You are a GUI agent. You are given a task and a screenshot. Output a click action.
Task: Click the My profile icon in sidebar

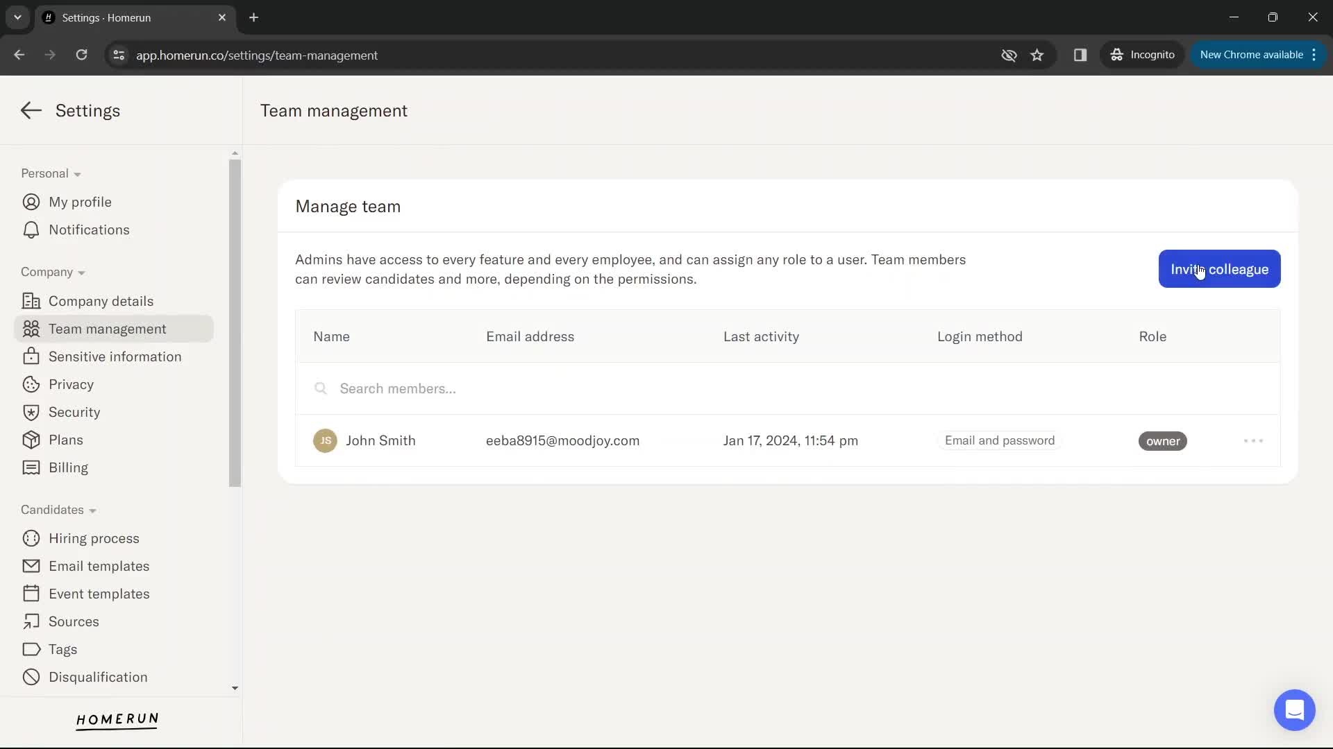31,202
